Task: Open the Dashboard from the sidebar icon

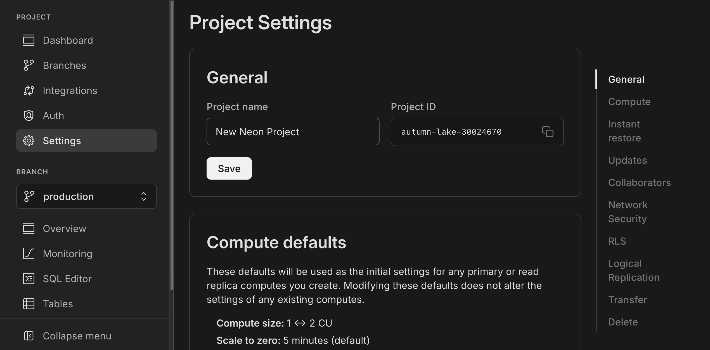Action: click(x=29, y=40)
